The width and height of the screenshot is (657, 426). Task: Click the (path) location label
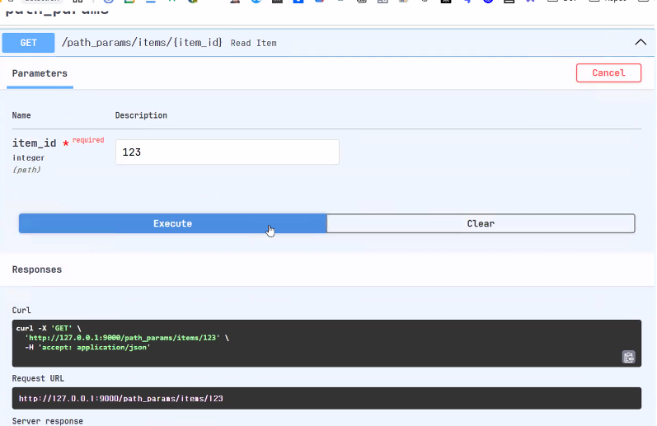[x=26, y=170]
